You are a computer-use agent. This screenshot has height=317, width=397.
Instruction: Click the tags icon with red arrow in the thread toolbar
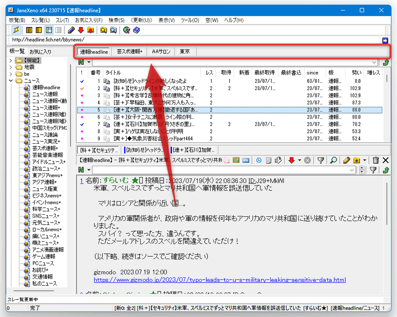[278, 160]
